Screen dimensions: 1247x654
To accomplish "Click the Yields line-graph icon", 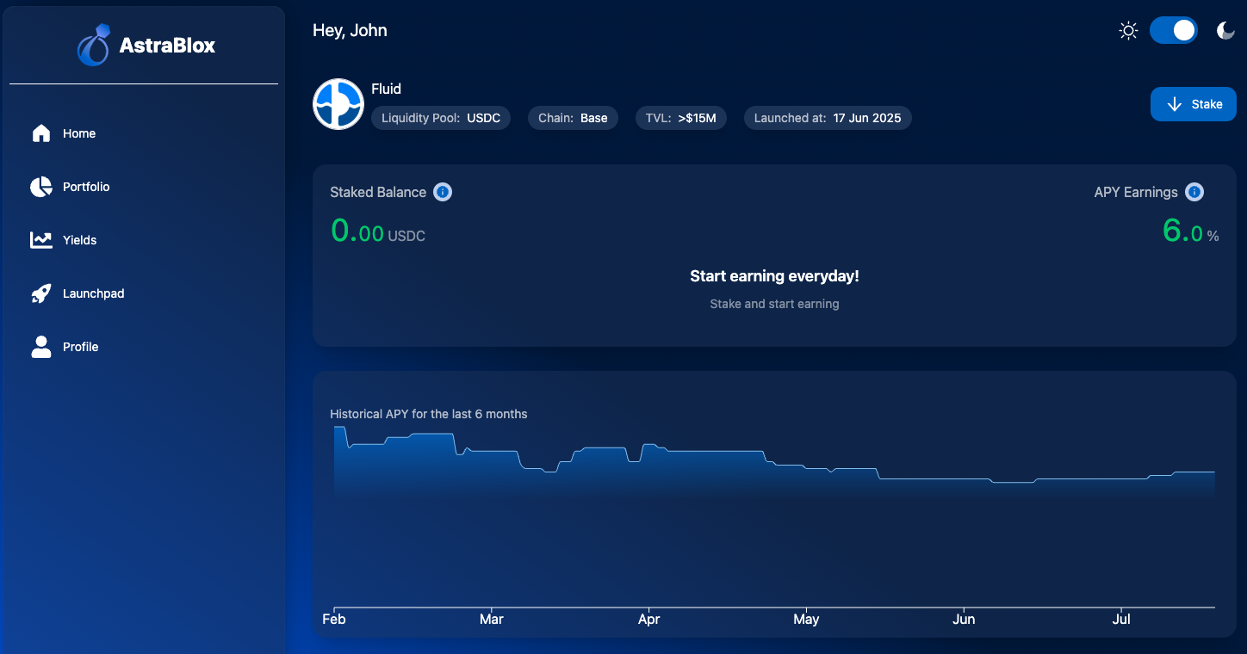I will [41, 240].
